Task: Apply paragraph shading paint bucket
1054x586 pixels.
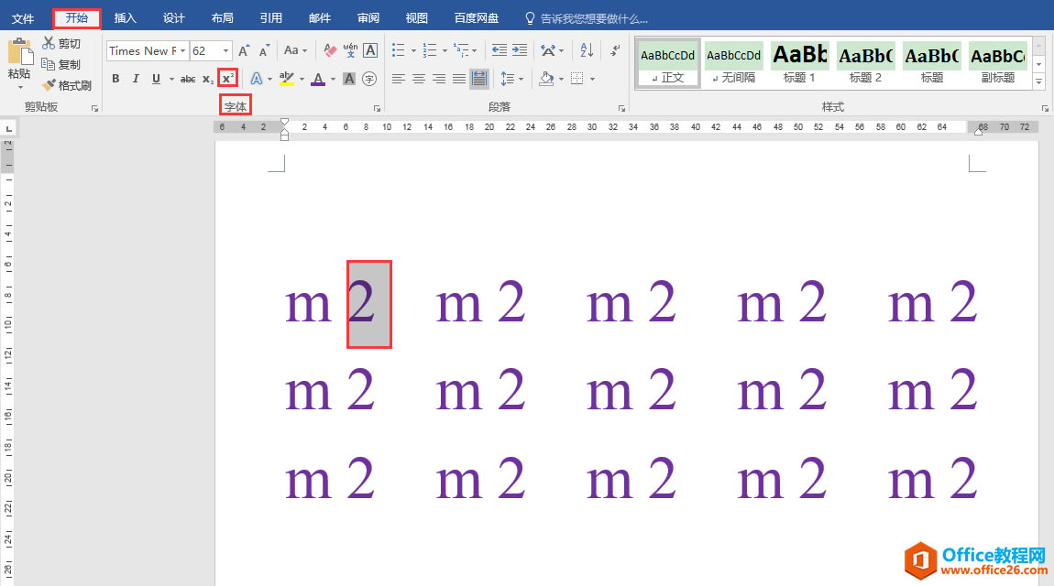Action: coord(546,79)
